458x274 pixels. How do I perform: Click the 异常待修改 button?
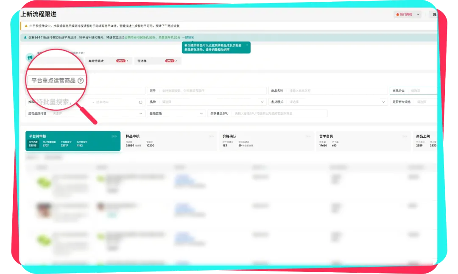point(108,61)
